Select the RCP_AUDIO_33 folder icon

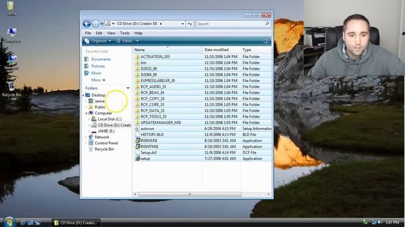137,87
